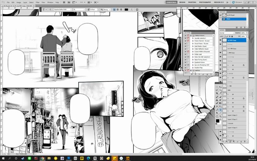Click the Layers lock all icon

click(232, 36)
